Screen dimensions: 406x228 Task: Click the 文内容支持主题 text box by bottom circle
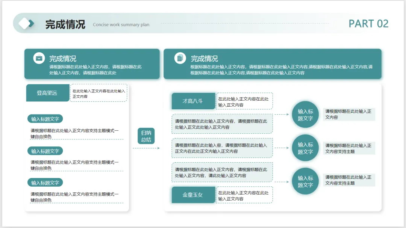pyautogui.click(x=349, y=180)
